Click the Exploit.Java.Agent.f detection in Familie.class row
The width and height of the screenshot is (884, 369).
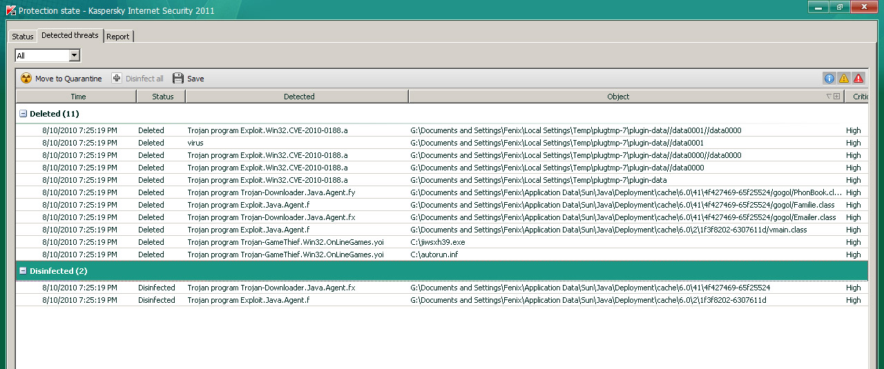coord(249,205)
